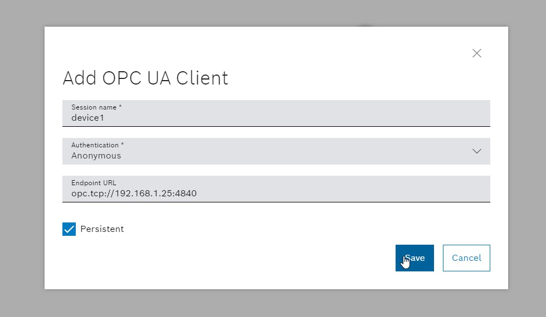Expand options with the chevron arrow
Viewport: 546px width, 317px height.
tap(477, 151)
